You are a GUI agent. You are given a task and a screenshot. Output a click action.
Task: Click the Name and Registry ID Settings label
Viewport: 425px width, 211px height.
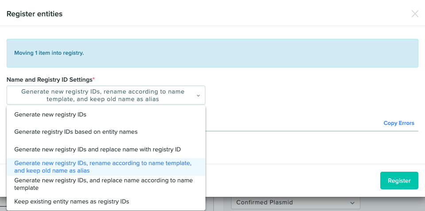[x=50, y=80]
